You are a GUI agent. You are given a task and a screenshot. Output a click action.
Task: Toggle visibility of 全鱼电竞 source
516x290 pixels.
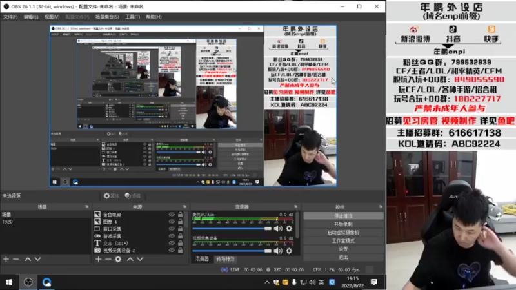coord(172,215)
